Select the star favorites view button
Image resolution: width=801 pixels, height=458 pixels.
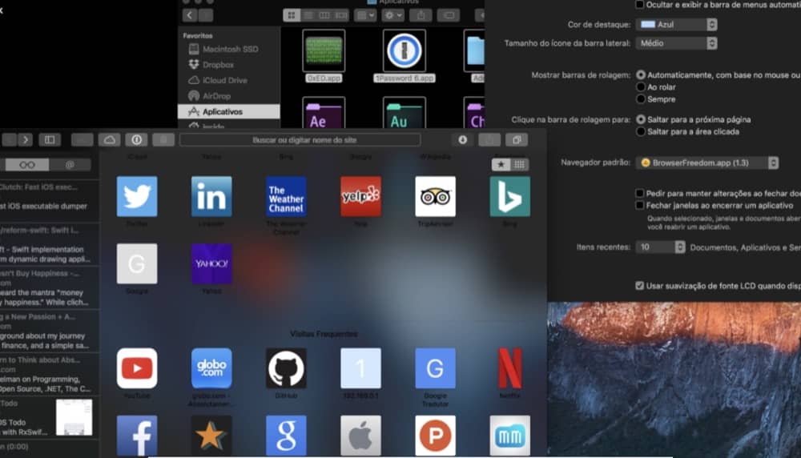tap(501, 164)
